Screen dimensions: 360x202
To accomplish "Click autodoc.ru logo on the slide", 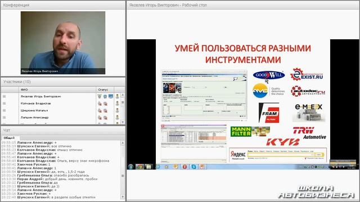I will pos(308,91).
